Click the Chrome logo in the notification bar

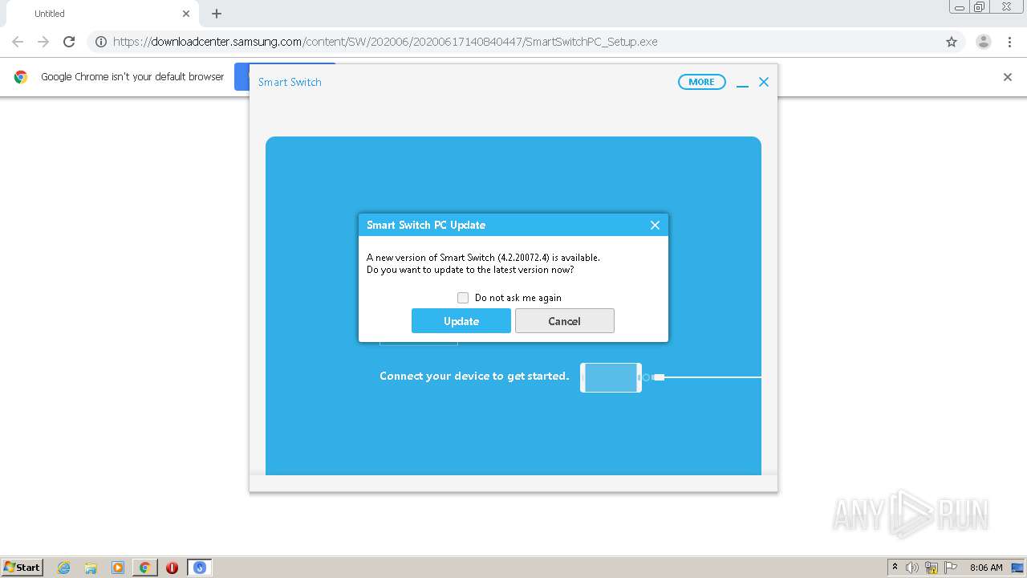[x=21, y=77]
